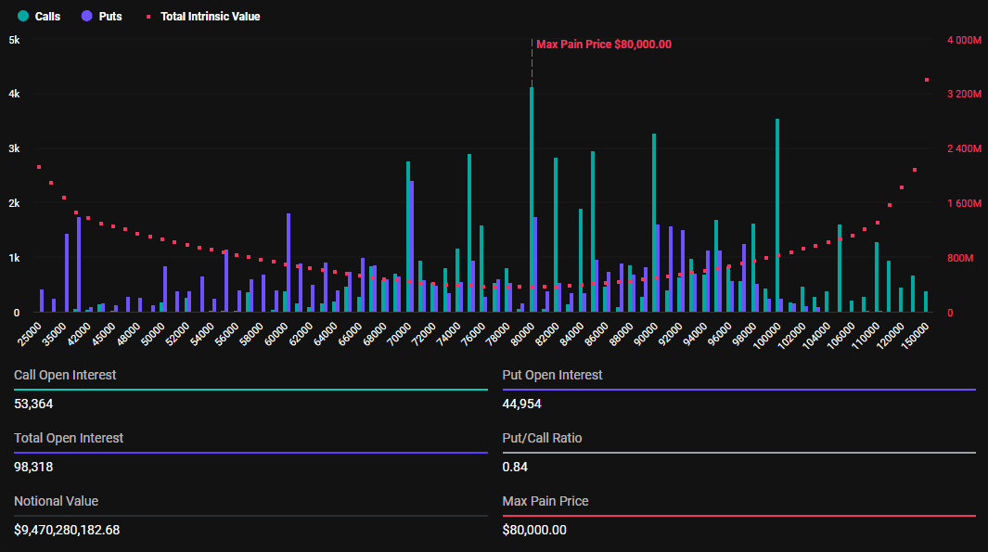Viewport: 988px width, 552px height.
Task: Select the Put Open Interest value 44,954
Action: click(521, 404)
